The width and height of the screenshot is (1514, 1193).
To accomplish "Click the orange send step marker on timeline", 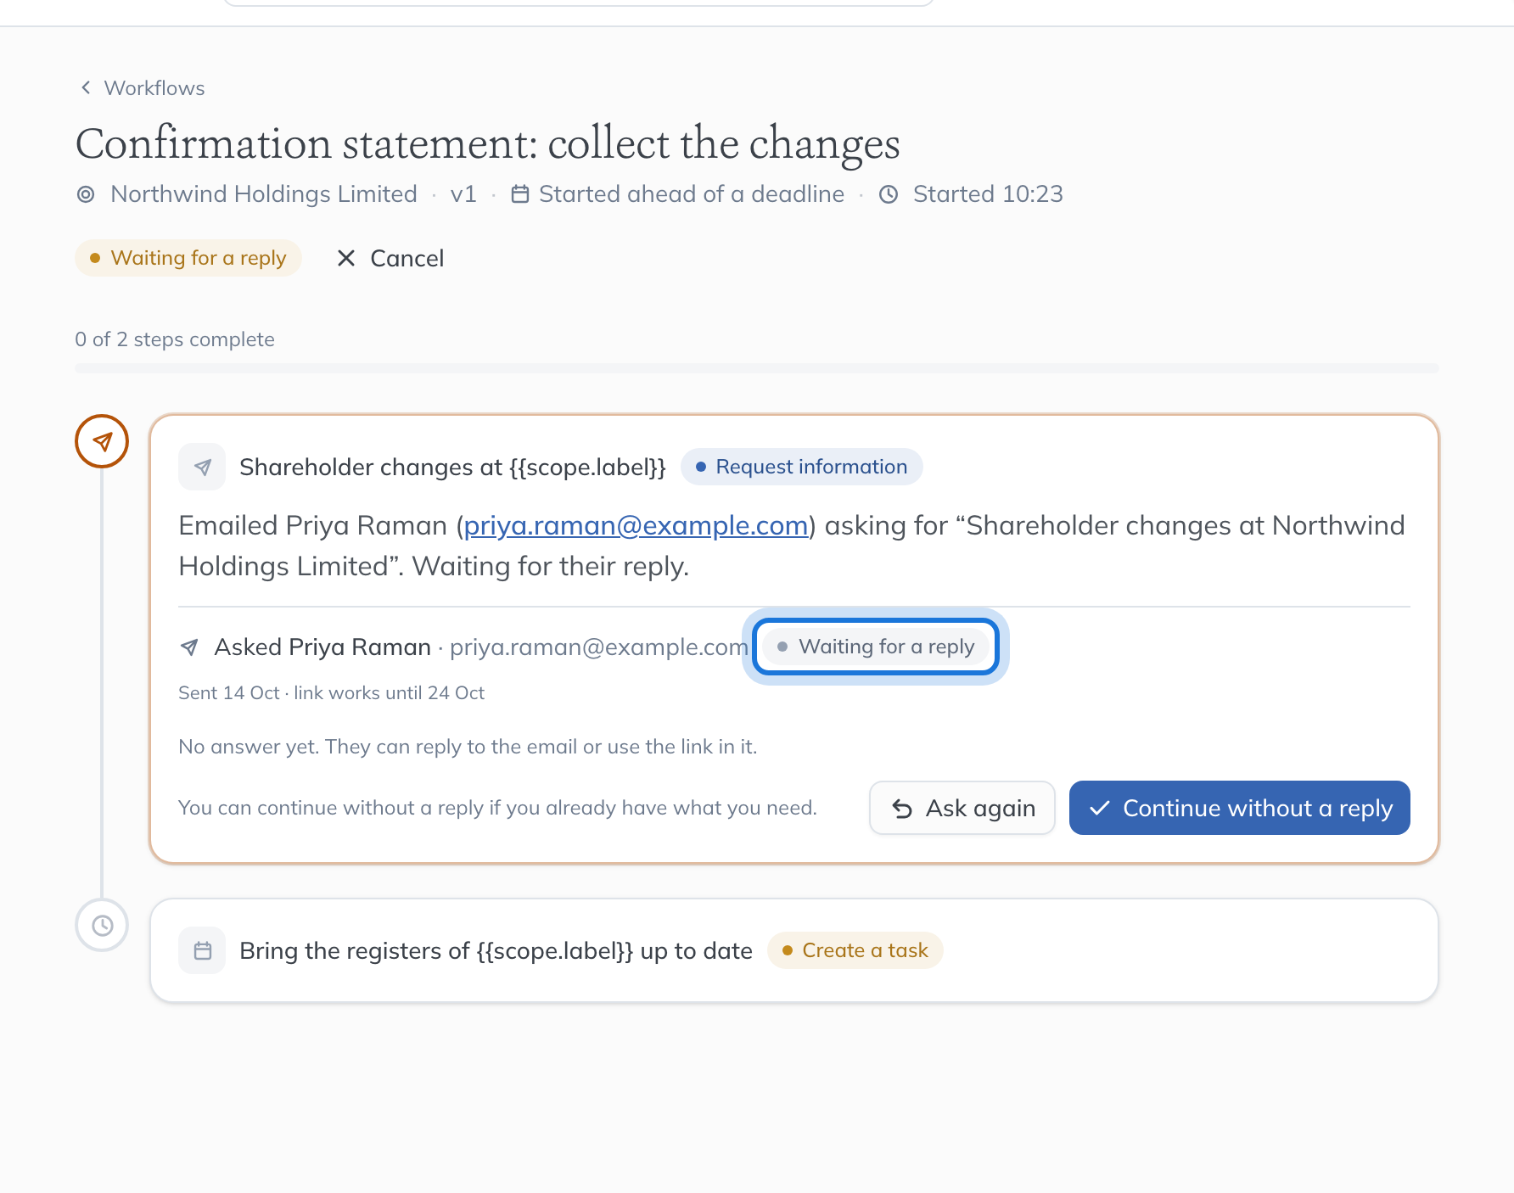I will pyautogui.click(x=102, y=441).
